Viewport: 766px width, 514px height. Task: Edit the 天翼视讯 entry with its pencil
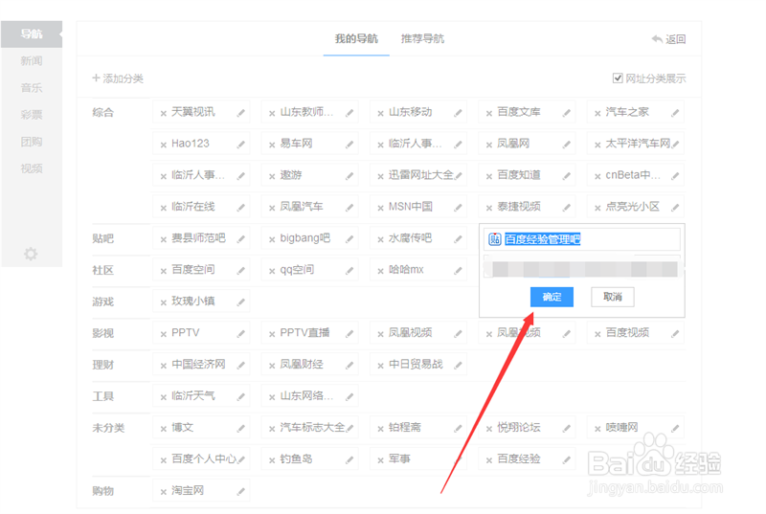(x=241, y=113)
